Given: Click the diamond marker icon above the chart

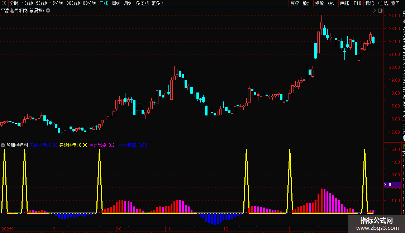Looking at the screenshot, I should point(373,11).
